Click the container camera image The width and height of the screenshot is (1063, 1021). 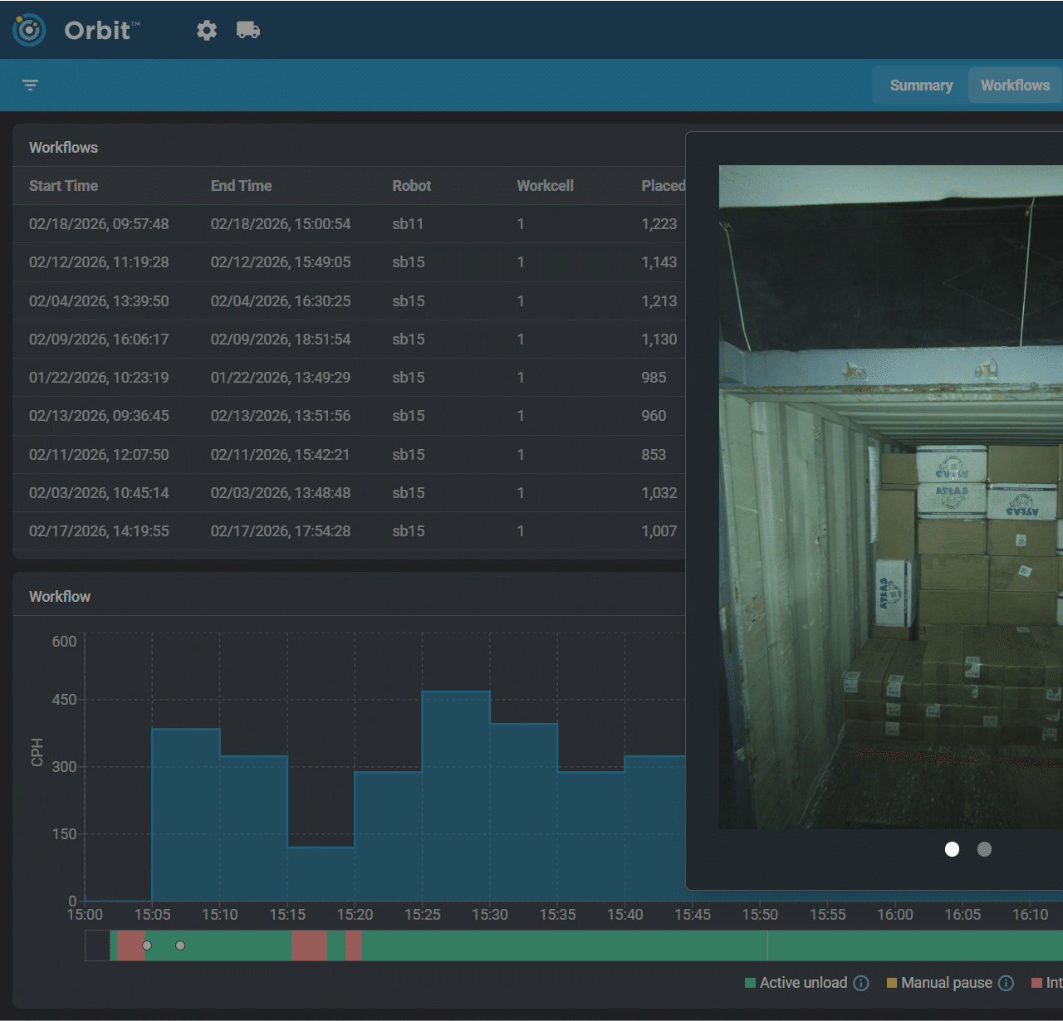pos(889,498)
